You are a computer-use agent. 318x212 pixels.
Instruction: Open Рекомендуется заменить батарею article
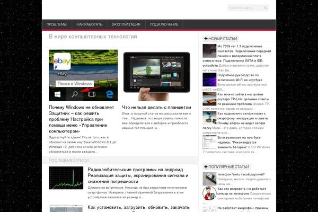tap(238, 142)
